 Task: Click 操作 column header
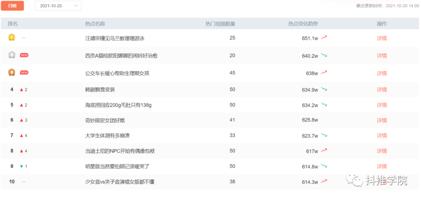pyautogui.click(x=382, y=24)
